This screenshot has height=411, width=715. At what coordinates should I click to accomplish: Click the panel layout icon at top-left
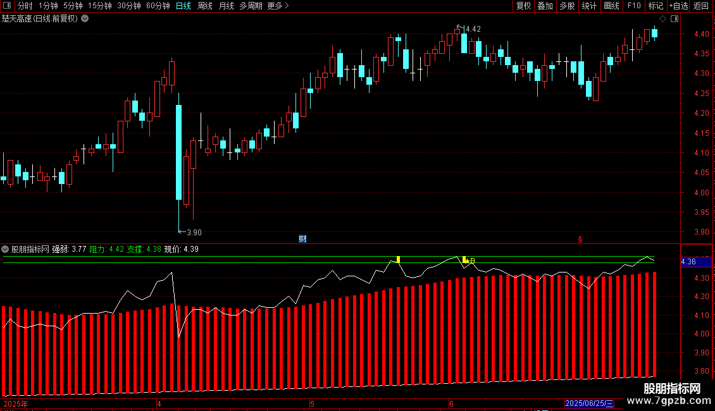click(7, 6)
